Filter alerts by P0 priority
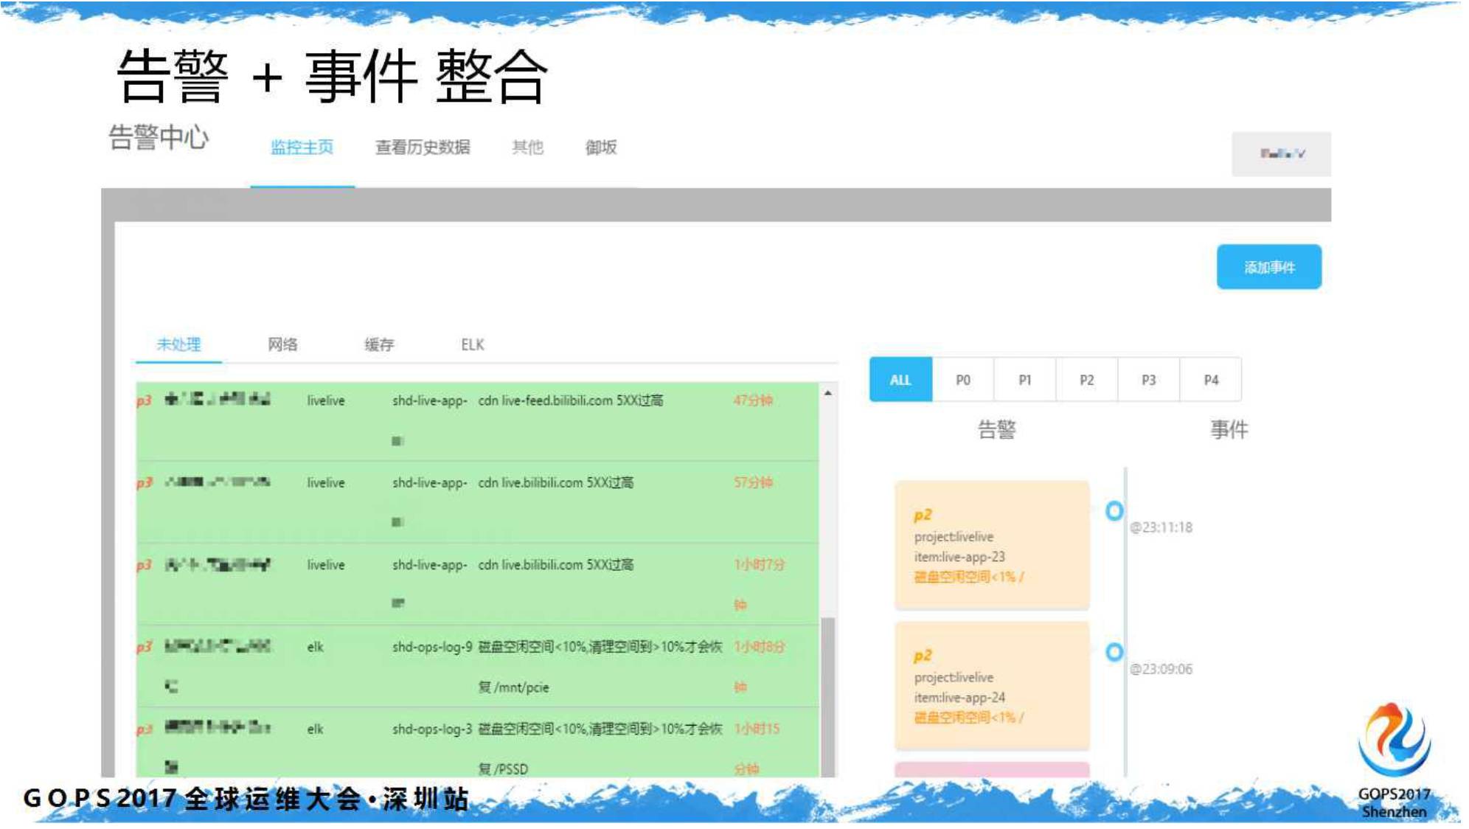 point(962,380)
